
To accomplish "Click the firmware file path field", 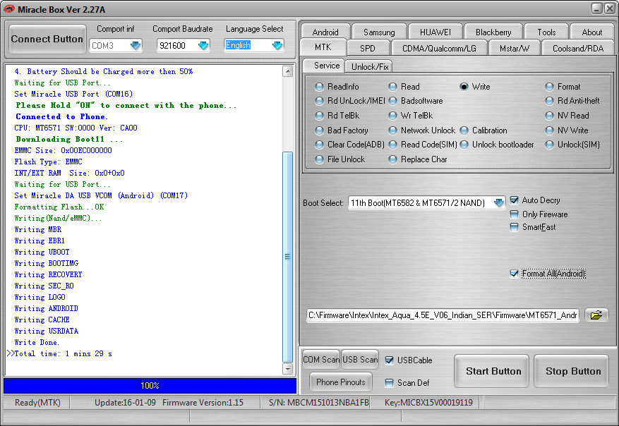I will click(x=443, y=315).
